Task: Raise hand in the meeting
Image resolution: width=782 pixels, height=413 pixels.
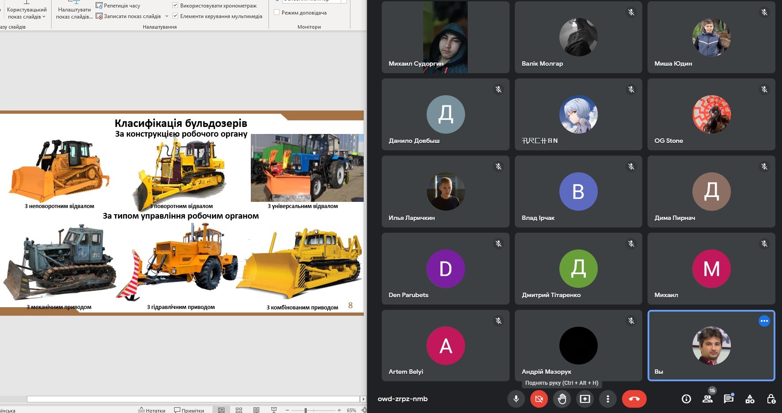Action: pos(562,399)
